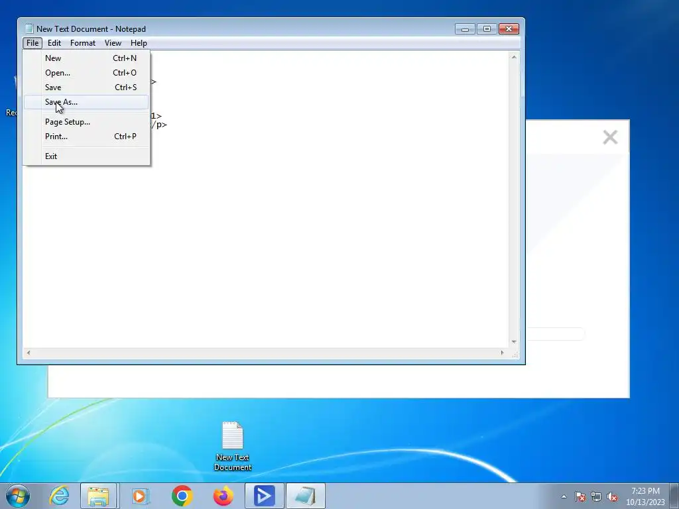Viewport: 679px width, 509px height.
Task: Choose Save As... from File menu
Action: pos(86,102)
